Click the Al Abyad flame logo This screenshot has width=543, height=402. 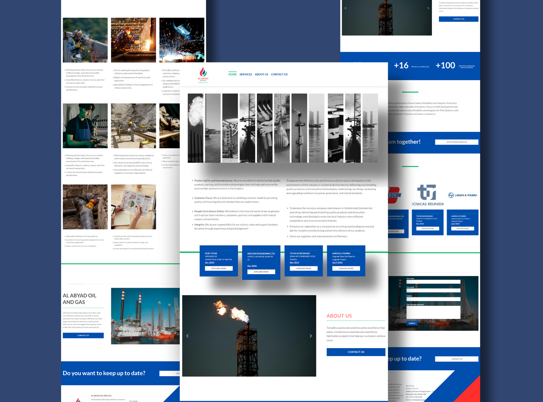coord(203,74)
